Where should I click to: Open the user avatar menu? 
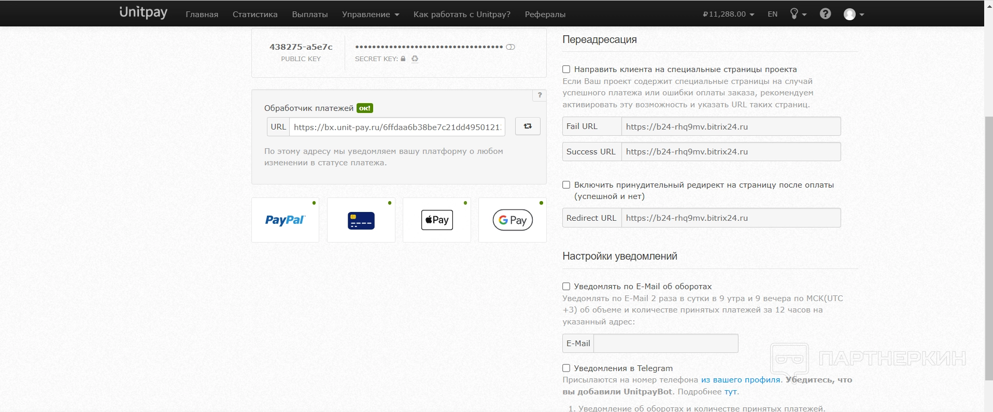pyautogui.click(x=854, y=15)
